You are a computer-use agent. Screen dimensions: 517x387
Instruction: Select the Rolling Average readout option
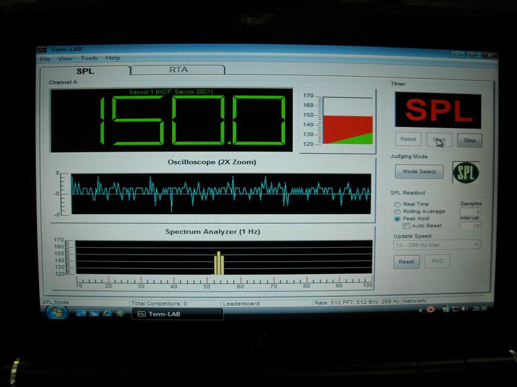[397, 212]
